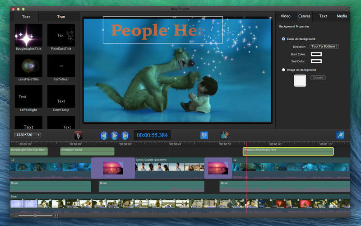Viewport: 361px width, 226px height.
Task: Click the End Color swatch
Action: 316,61
